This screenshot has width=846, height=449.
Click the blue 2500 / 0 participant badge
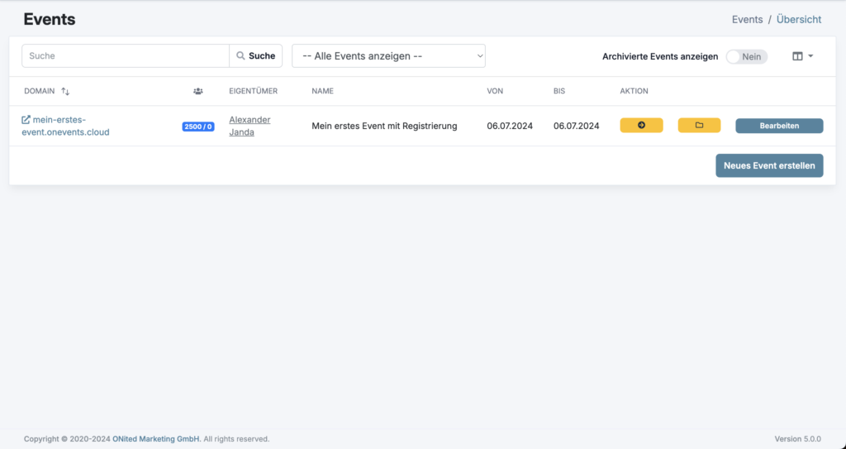pos(198,127)
